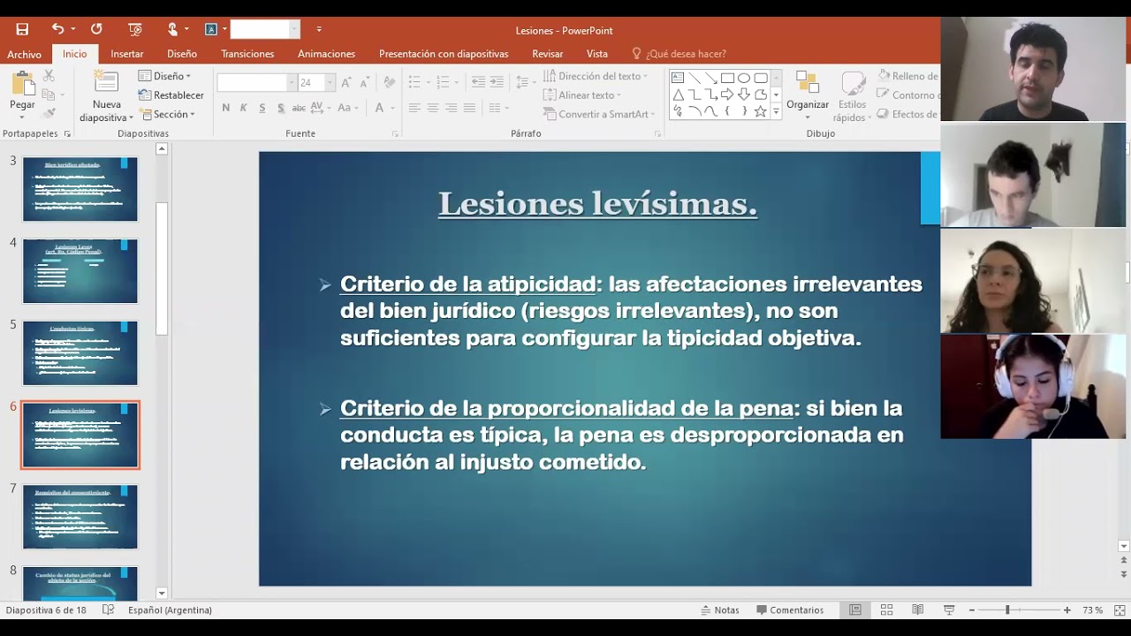Click the Cut scissors icon
This screenshot has width=1131, height=636.
point(49,76)
